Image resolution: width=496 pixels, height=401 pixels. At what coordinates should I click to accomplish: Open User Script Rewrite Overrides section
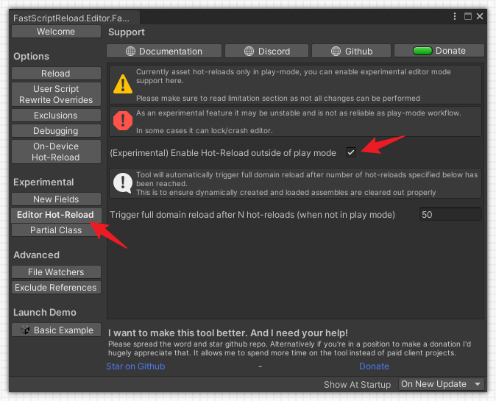tap(56, 94)
